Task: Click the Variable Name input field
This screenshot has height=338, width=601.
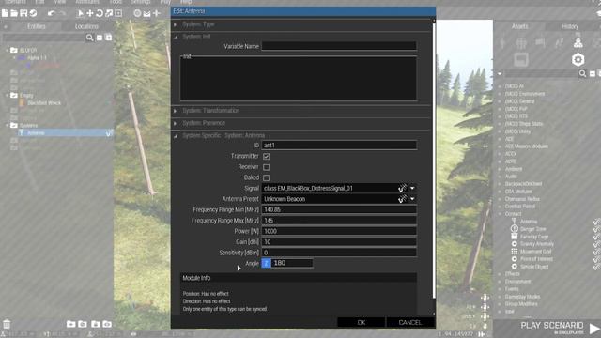Action: coord(339,46)
